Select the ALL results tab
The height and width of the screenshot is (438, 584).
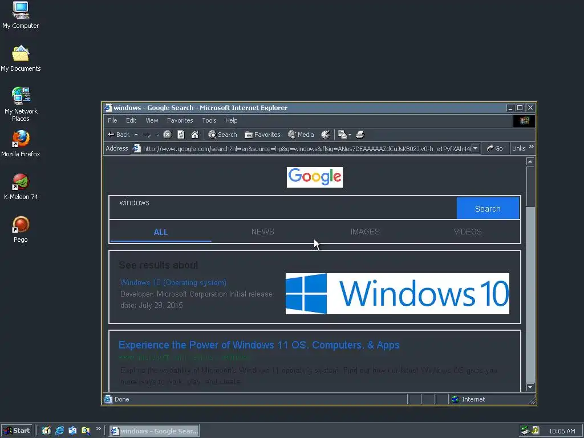[x=160, y=232]
